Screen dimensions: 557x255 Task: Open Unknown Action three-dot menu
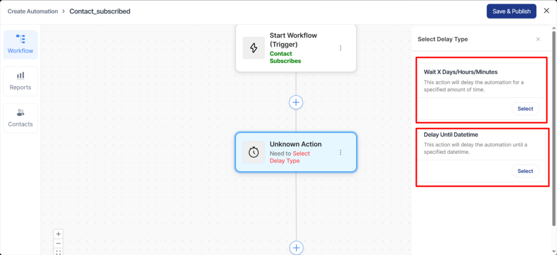tap(341, 152)
